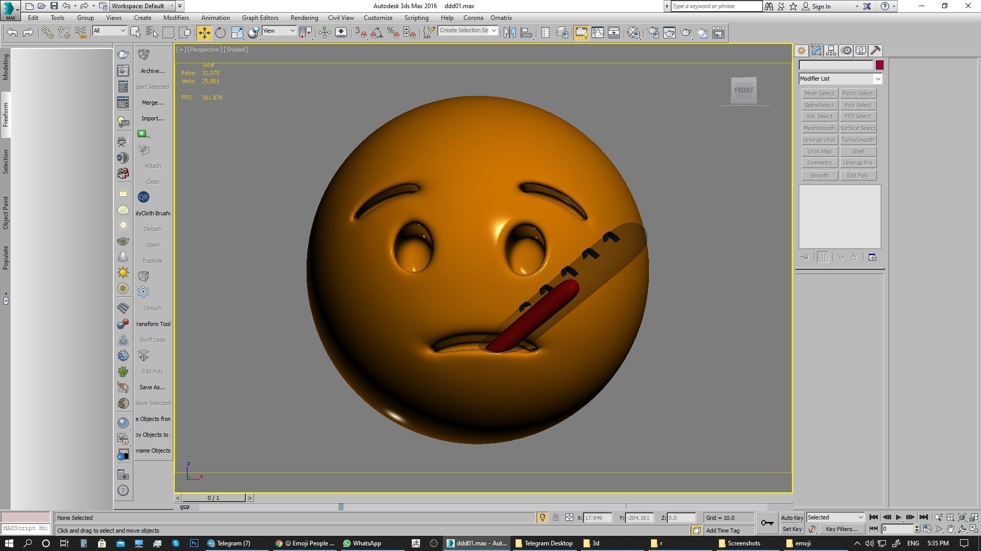The image size is (981, 551).
Task: Toggle Isolate Selection lightbulb in status bar
Action: coord(542,517)
